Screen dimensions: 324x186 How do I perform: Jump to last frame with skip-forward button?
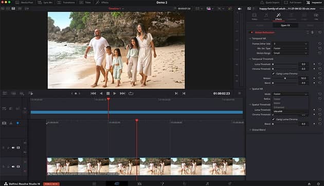(x=122, y=93)
